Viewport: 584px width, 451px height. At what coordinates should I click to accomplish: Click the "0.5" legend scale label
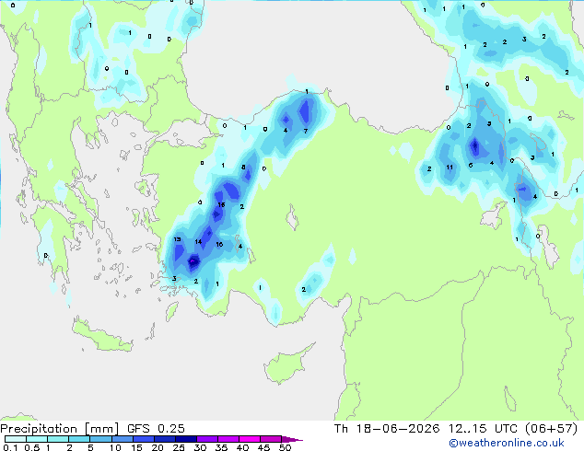click(x=31, y=447)
